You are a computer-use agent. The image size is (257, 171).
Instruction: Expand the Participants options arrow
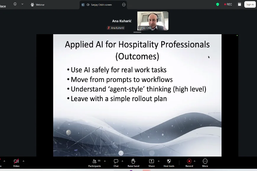coord(105,161)
